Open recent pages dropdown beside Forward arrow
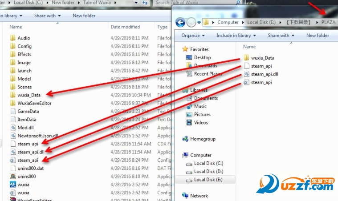 pyautogui.click(x=199, y=22)
